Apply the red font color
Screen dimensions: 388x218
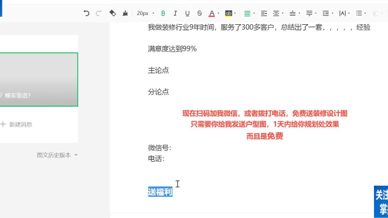[x=212, y=13]
